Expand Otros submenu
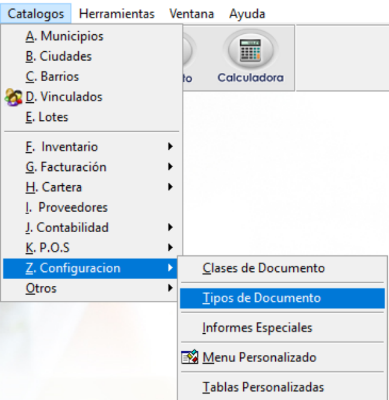 tap(91, 288)
